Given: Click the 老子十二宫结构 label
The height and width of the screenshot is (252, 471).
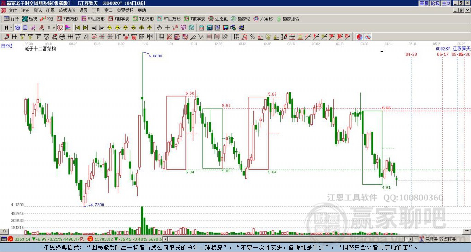Looking at the screenshot, I should pos(40,48).
